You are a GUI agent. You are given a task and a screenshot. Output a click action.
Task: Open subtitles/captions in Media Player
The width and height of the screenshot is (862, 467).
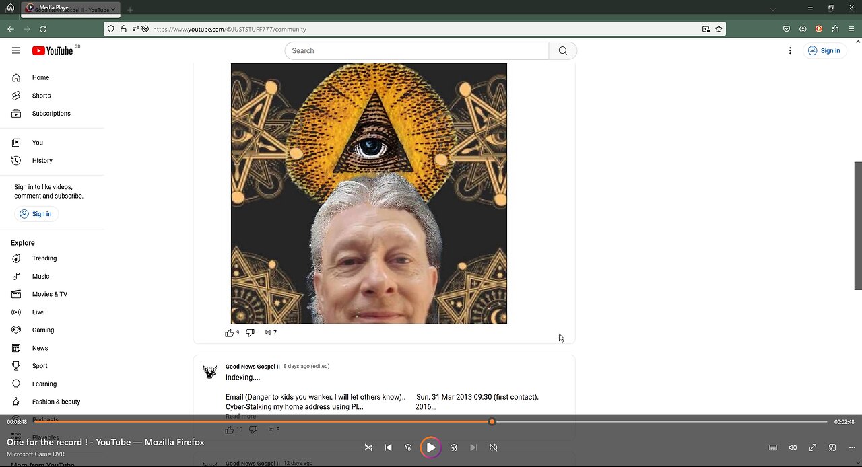[x=773, y=447]
